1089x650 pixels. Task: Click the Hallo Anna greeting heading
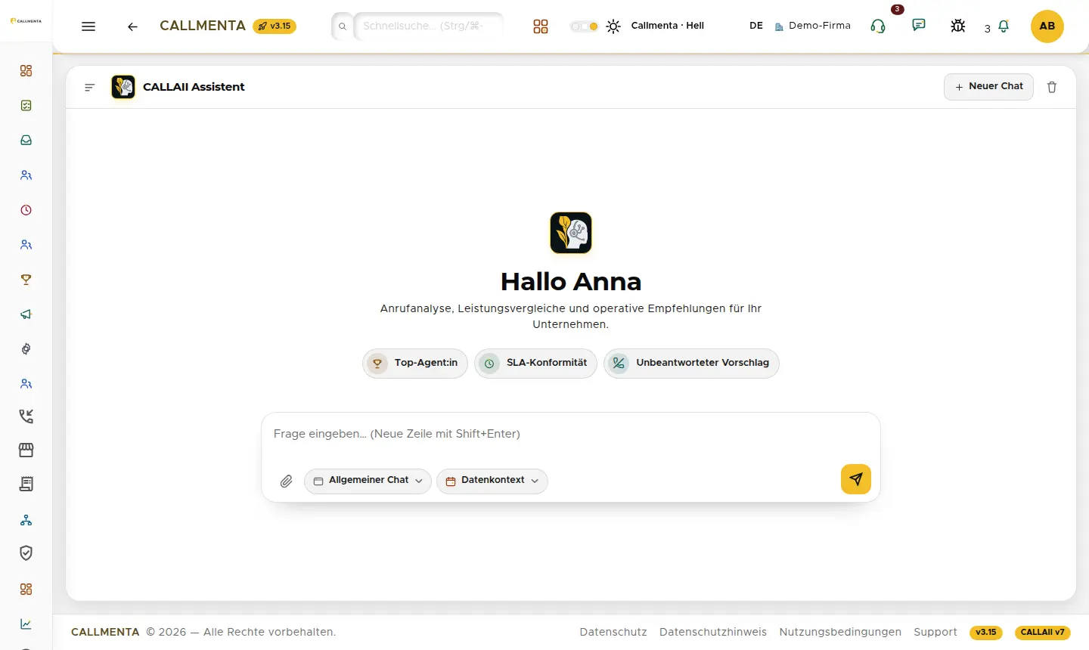[571, 282]
